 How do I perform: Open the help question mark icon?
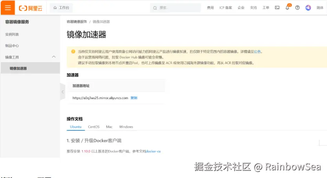298,8
